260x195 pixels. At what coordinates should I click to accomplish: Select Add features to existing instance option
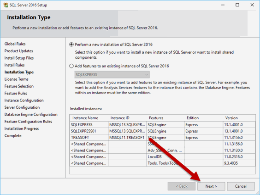tap(71, 66)
